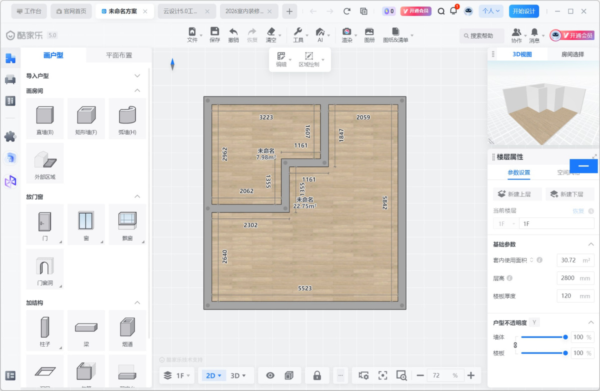Switch to the 平面布置 tab
The height and width of the screenshot is (391, 600).
[x=119, y=55]
